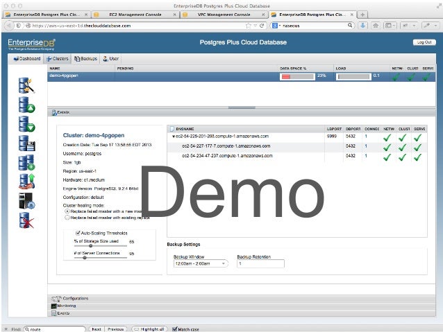The width and height of the screenshot is (443, 332).
Task: Click the scale up database icon
Action: (x=26, y=106)
